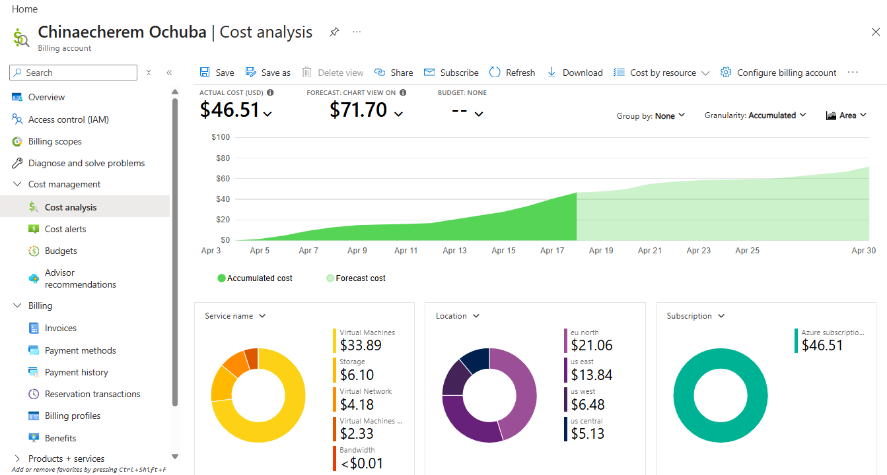This screenshot has width=887, height=475.
Task: Click the Billing scopes icon
Action: tap(17, 141)
